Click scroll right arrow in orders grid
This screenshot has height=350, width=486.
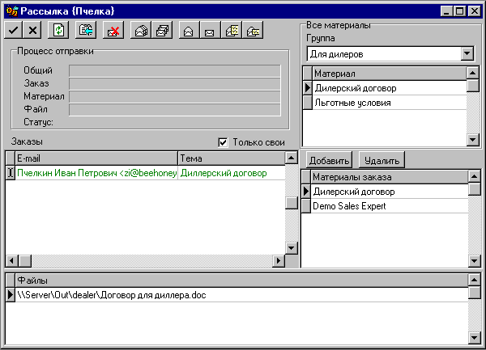279,260
